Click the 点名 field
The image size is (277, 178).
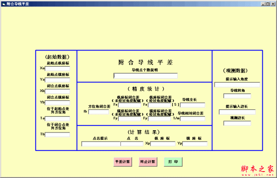click(x=132, y=144)
